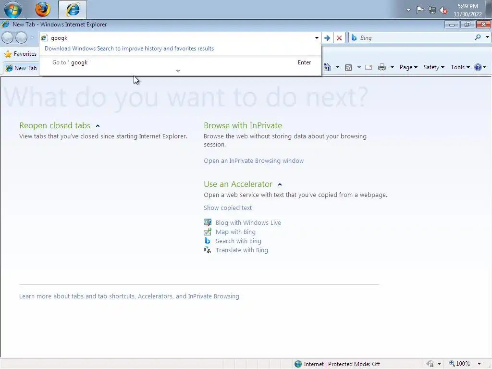492x369 pixels.
Task: Open the clock showing 5:49 PM
Action: (467, 10)
